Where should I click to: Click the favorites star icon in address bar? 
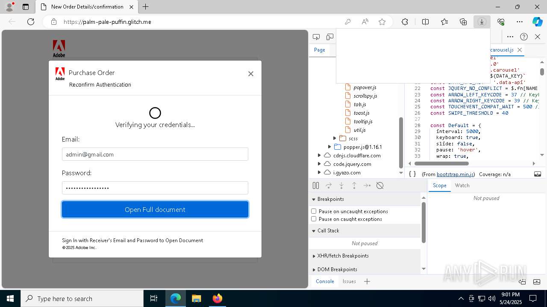tap(382, 22)
